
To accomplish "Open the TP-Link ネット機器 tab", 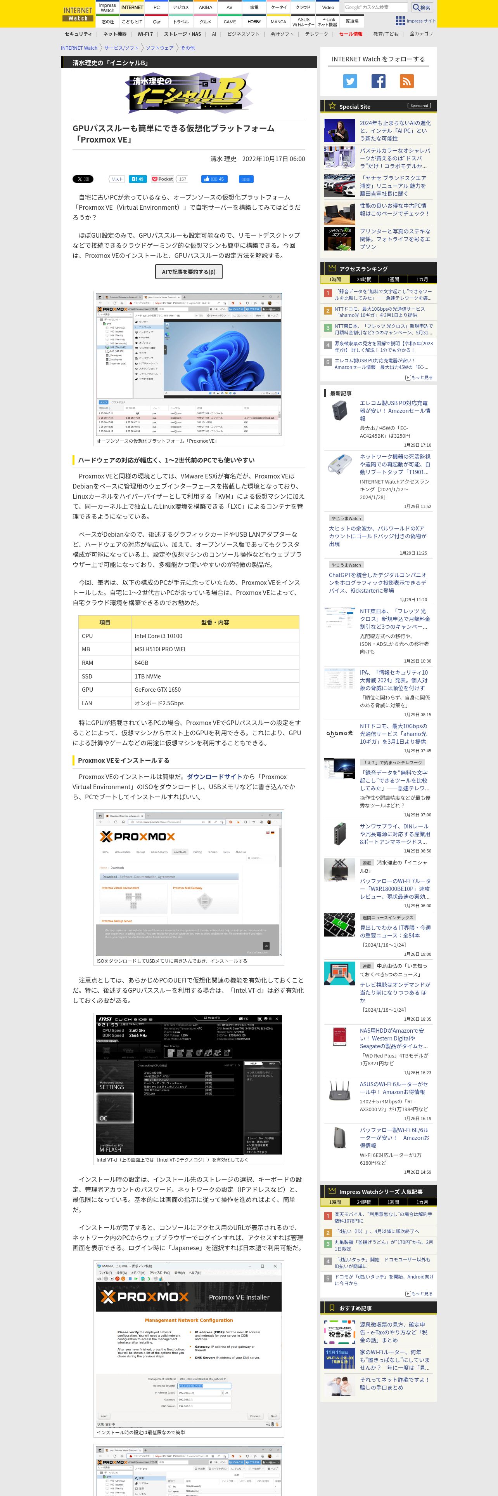I will [328, 21].
